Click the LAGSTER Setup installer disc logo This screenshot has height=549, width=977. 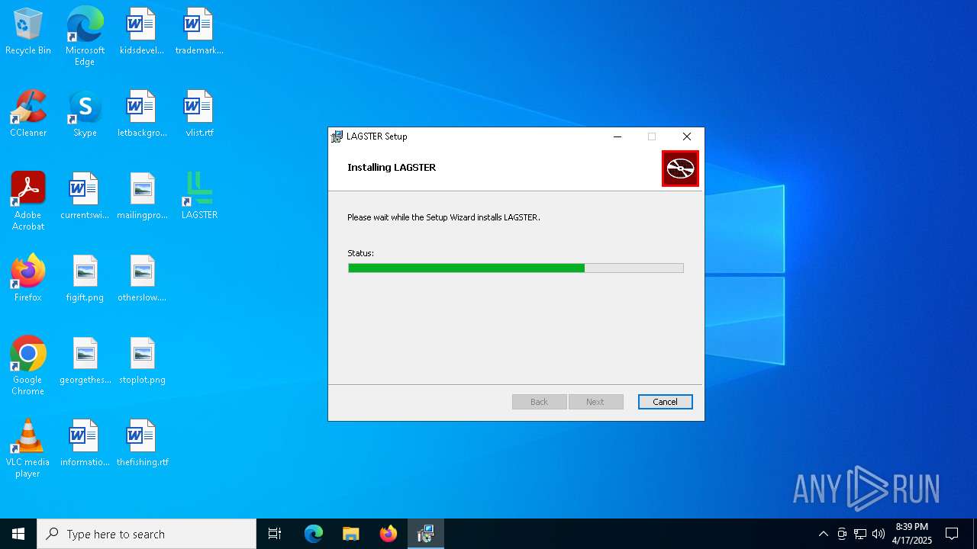[x=680, y=169]
